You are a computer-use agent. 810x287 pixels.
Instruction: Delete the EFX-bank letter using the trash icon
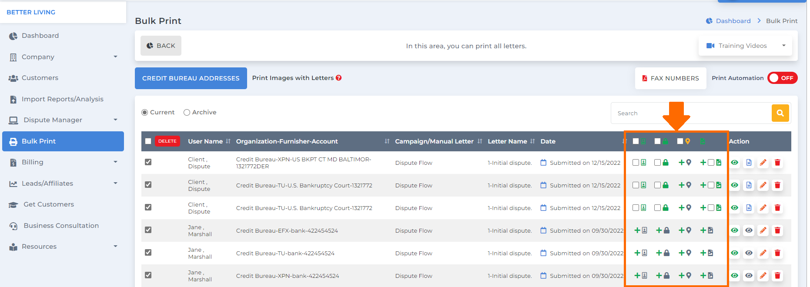click(777, 230)
